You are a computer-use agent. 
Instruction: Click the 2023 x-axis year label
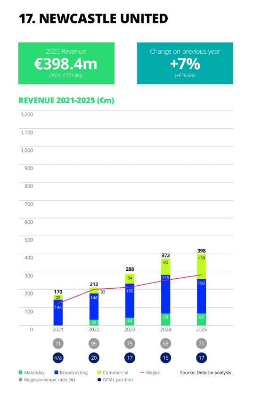[130, 329]
